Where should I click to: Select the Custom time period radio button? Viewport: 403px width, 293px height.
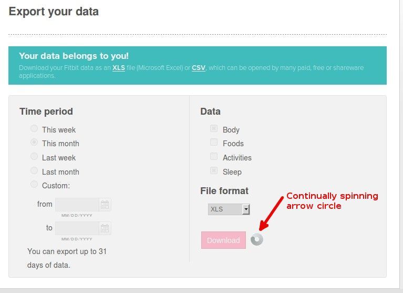tap(34, 184)
